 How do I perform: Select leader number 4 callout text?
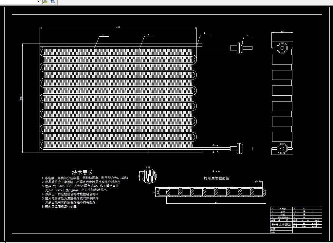[103, 35]
